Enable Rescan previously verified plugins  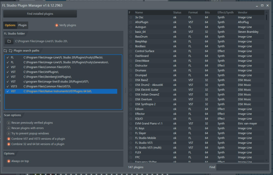point(8,123)
